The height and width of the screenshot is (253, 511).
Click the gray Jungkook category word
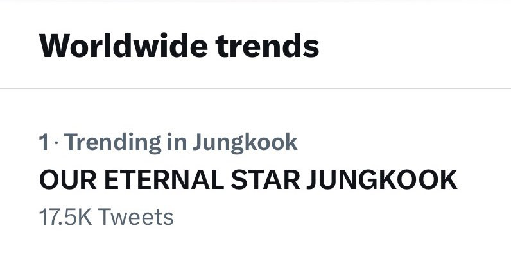(x=245, y=143)
